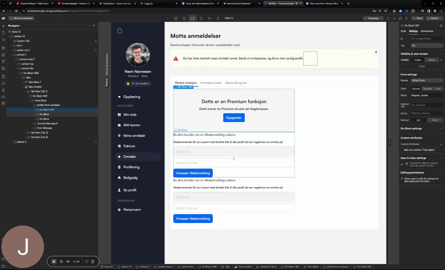The image size is (445, 270).
Task: Select the Error form state
Action: click(438, 89)
